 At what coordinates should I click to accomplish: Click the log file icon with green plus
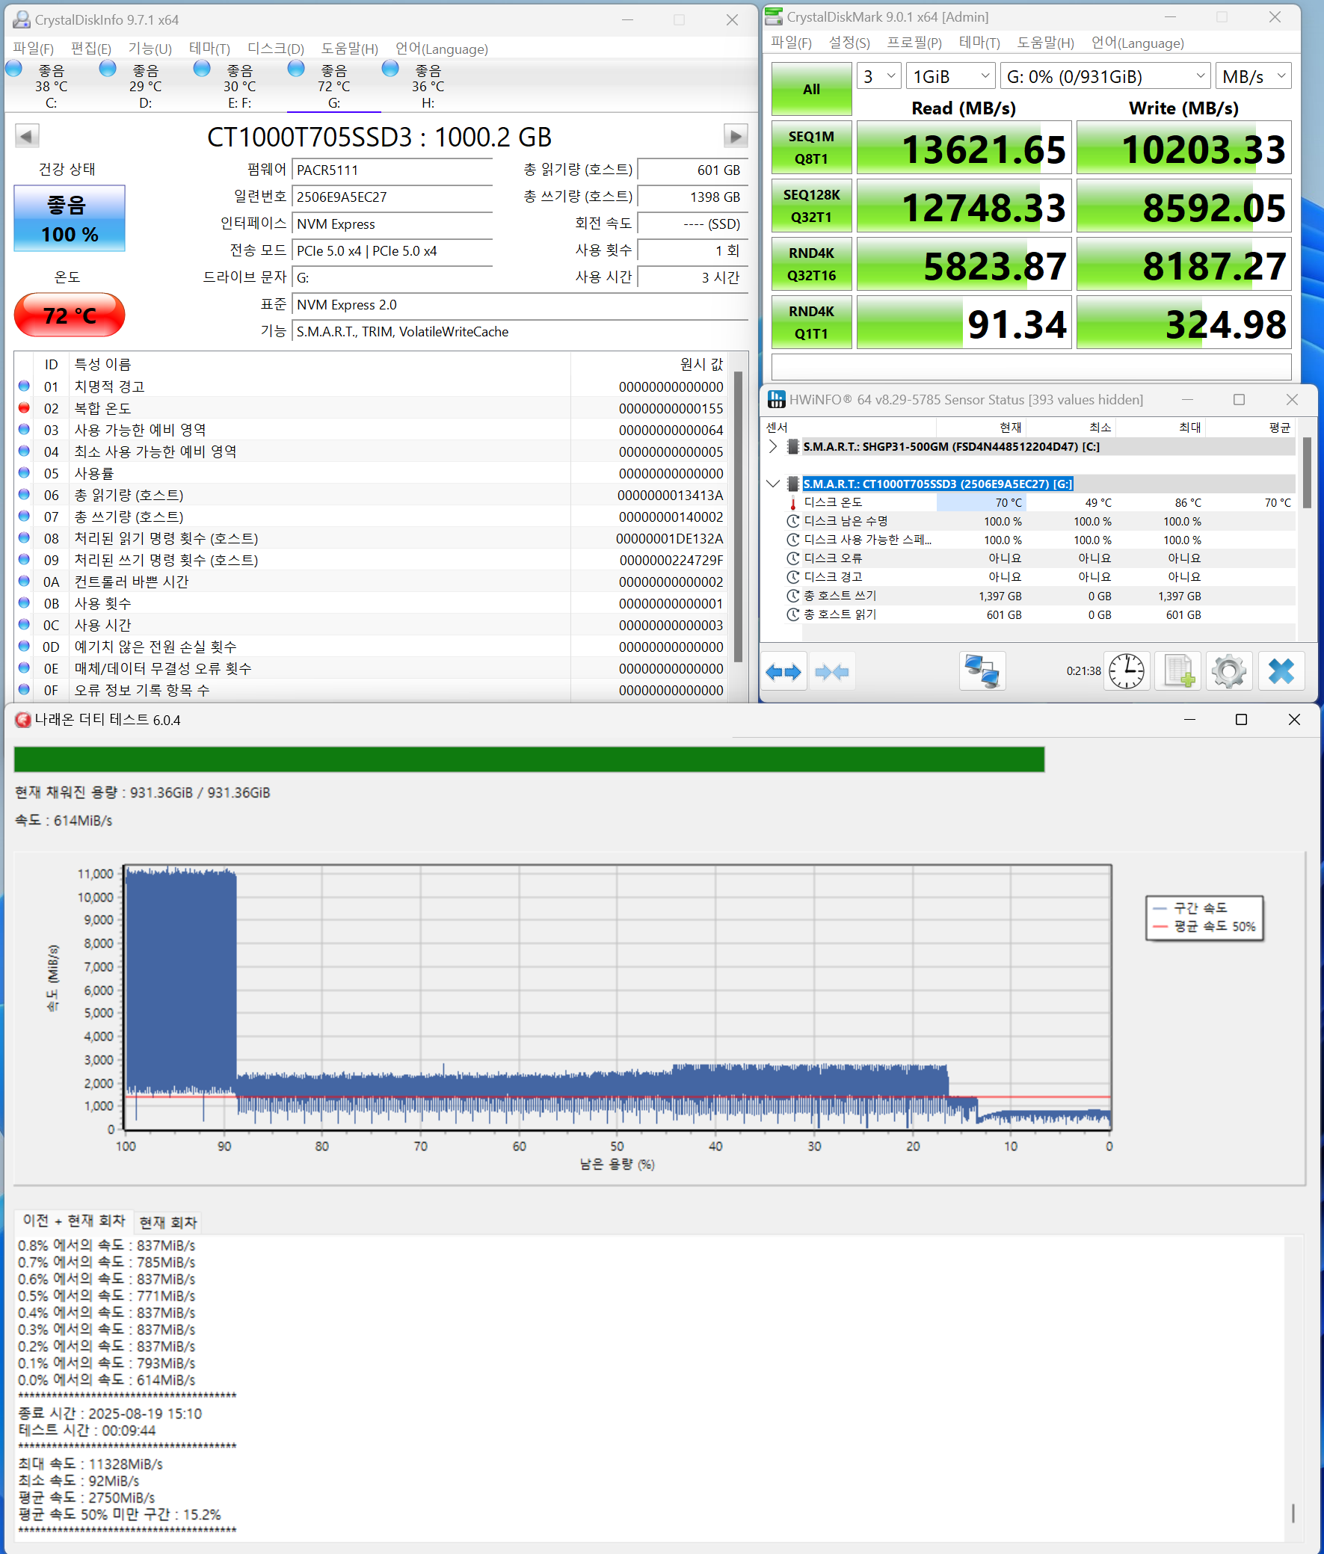(1177, 671)
